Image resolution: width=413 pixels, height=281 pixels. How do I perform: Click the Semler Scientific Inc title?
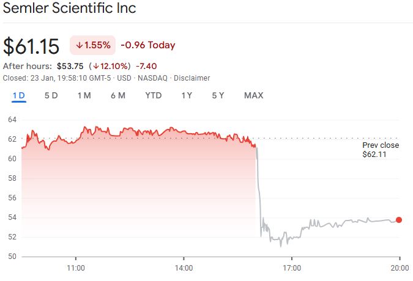70,9
